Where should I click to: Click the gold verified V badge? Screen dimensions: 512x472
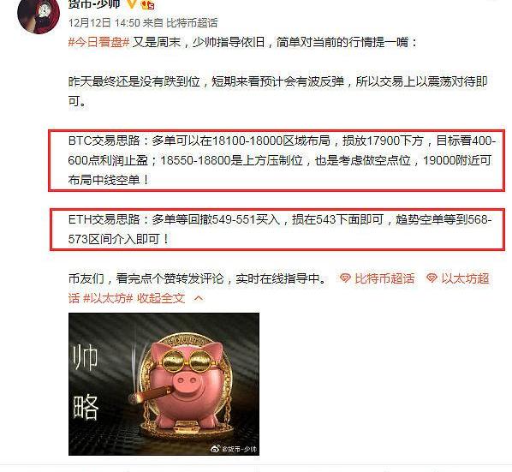pyautogui.click(x=132, y=3)
